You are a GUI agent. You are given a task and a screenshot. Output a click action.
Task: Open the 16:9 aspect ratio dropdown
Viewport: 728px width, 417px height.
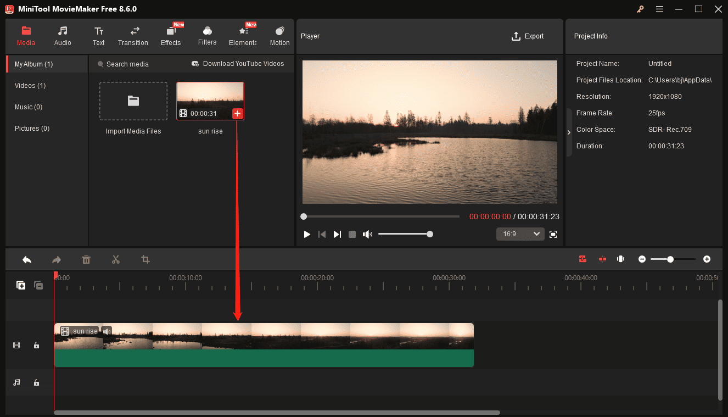520,234
